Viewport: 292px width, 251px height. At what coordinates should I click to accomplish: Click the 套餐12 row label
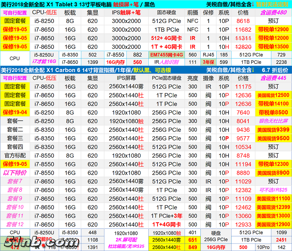pyautogui.click(x=15, y=224)
